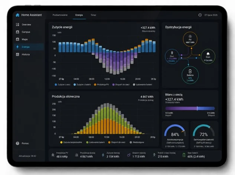Click the Home Assistant house logo
Viewport: 235px width, 175px height.
point(17,15)
